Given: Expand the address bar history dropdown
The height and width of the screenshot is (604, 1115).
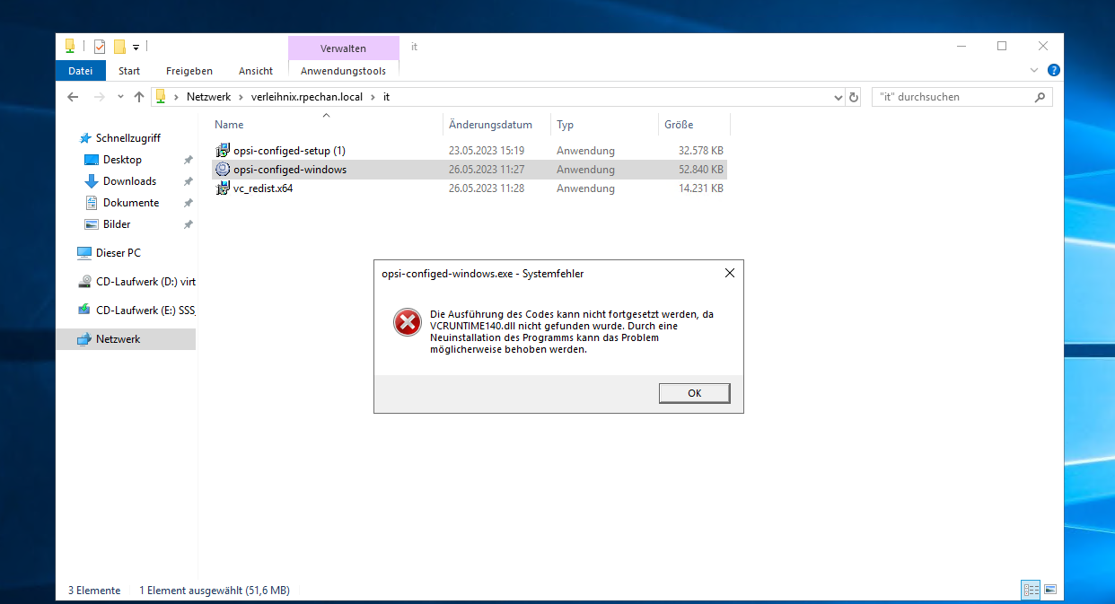Looking at the screenshot, I should (x=838, y=97).
